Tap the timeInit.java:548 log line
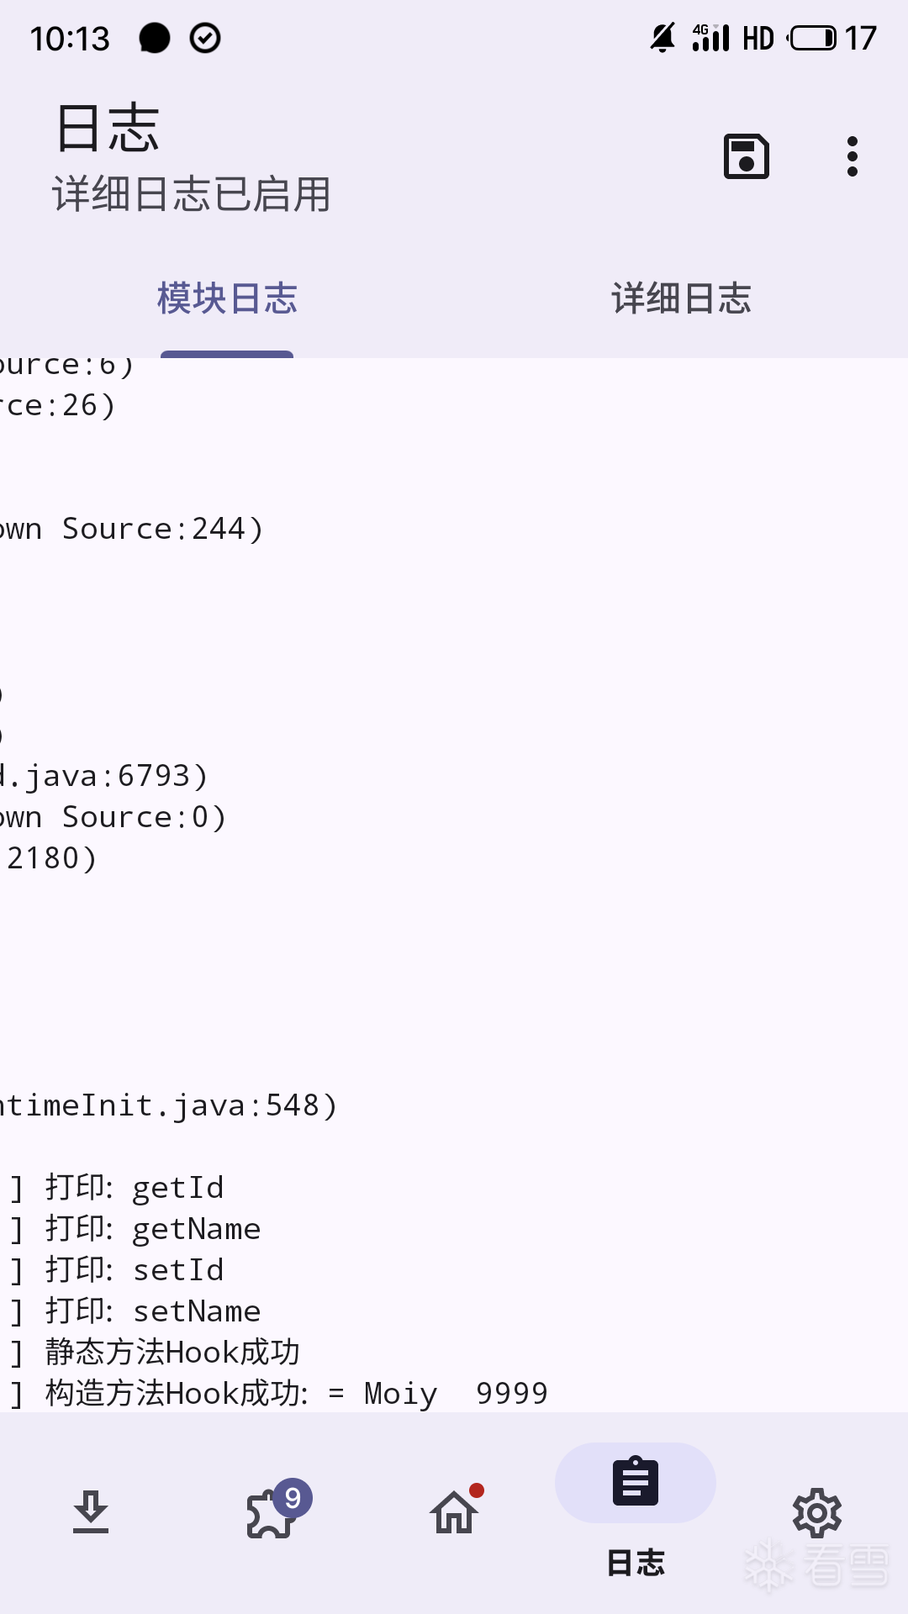Screen dimensions: 908x1614 click(x=168, y=1105)
